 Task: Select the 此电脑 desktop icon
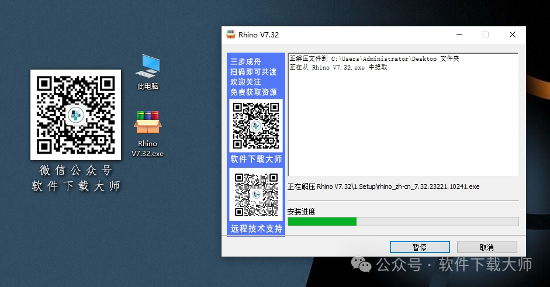pos(148,72)
